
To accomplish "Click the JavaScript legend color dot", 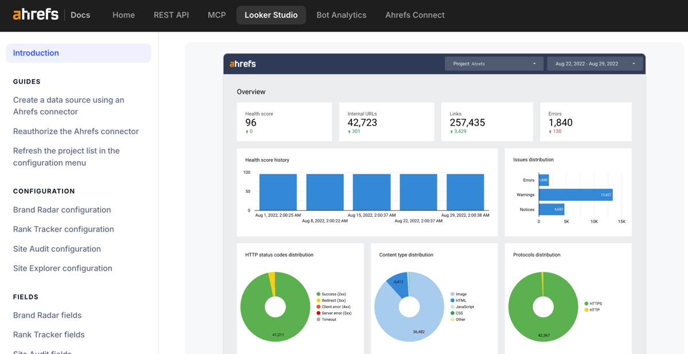I will (x=452, y=307).
